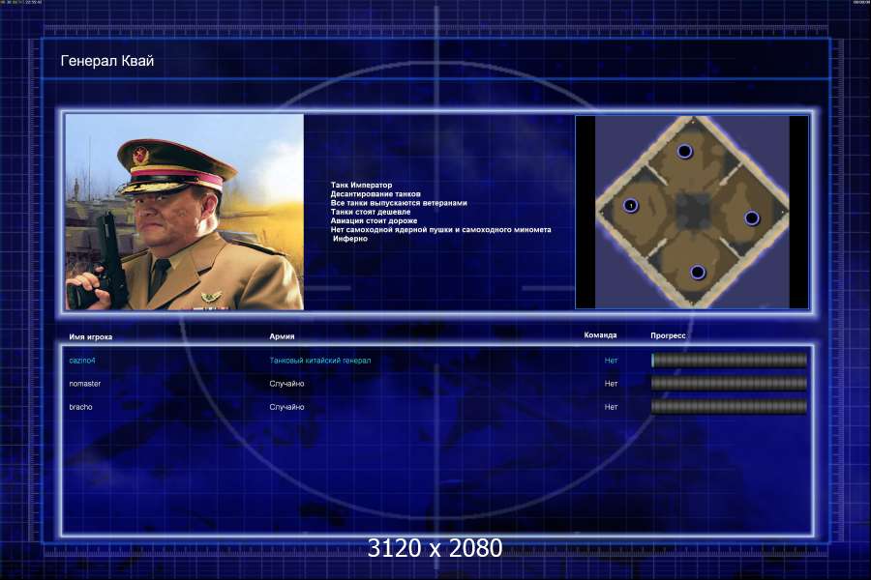The height and width of the screenshot is (580, 871).
Task: Click the bracho loading progress bar
Action: click(729, 406)
